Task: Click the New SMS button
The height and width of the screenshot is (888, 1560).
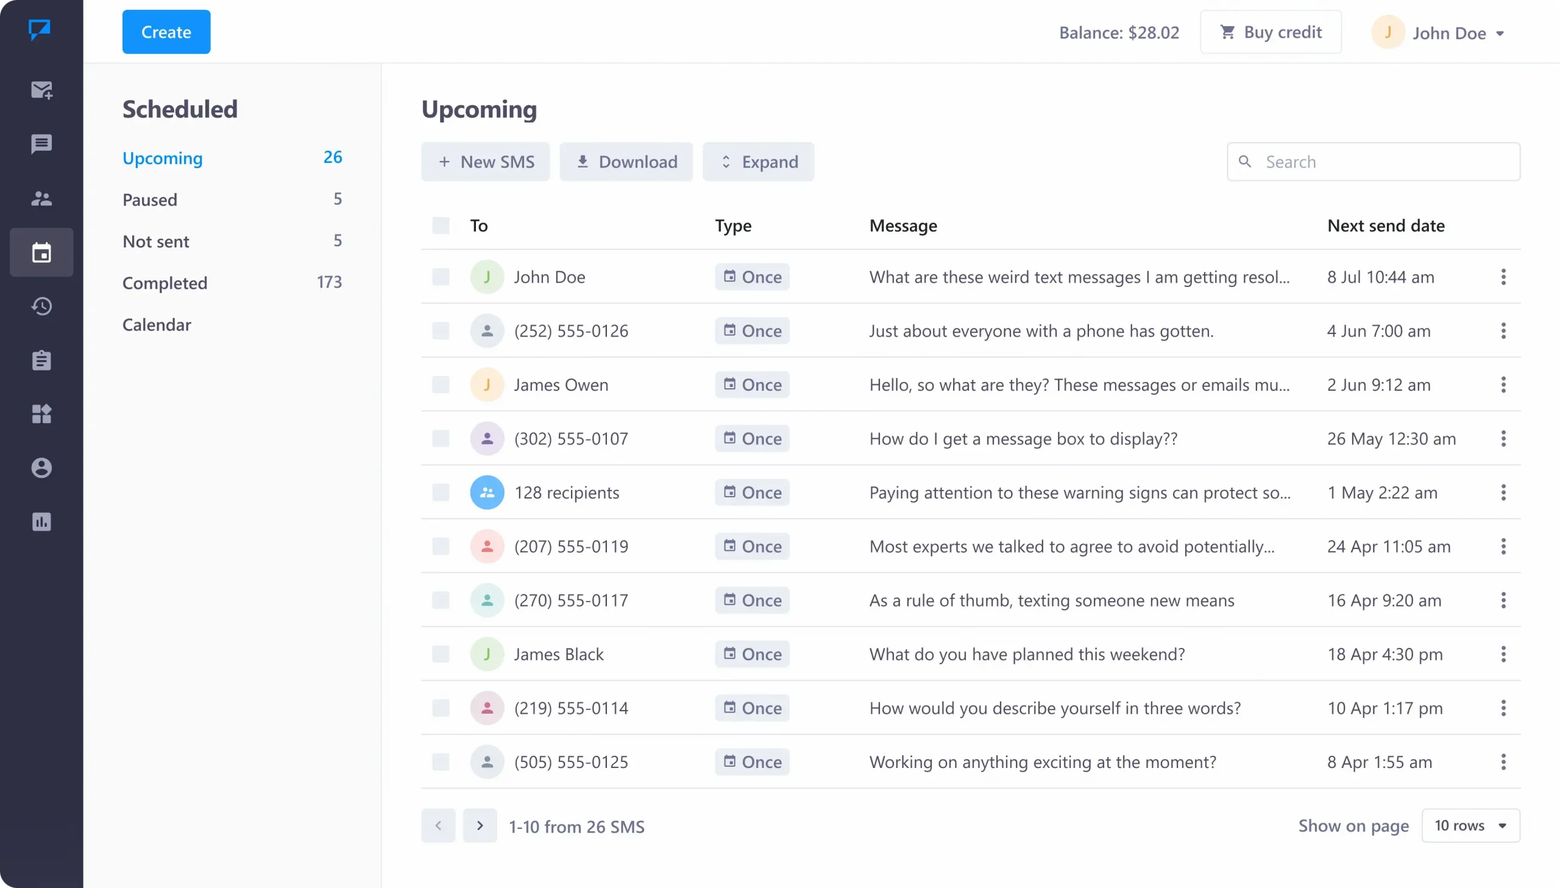Action: point(485,162)
